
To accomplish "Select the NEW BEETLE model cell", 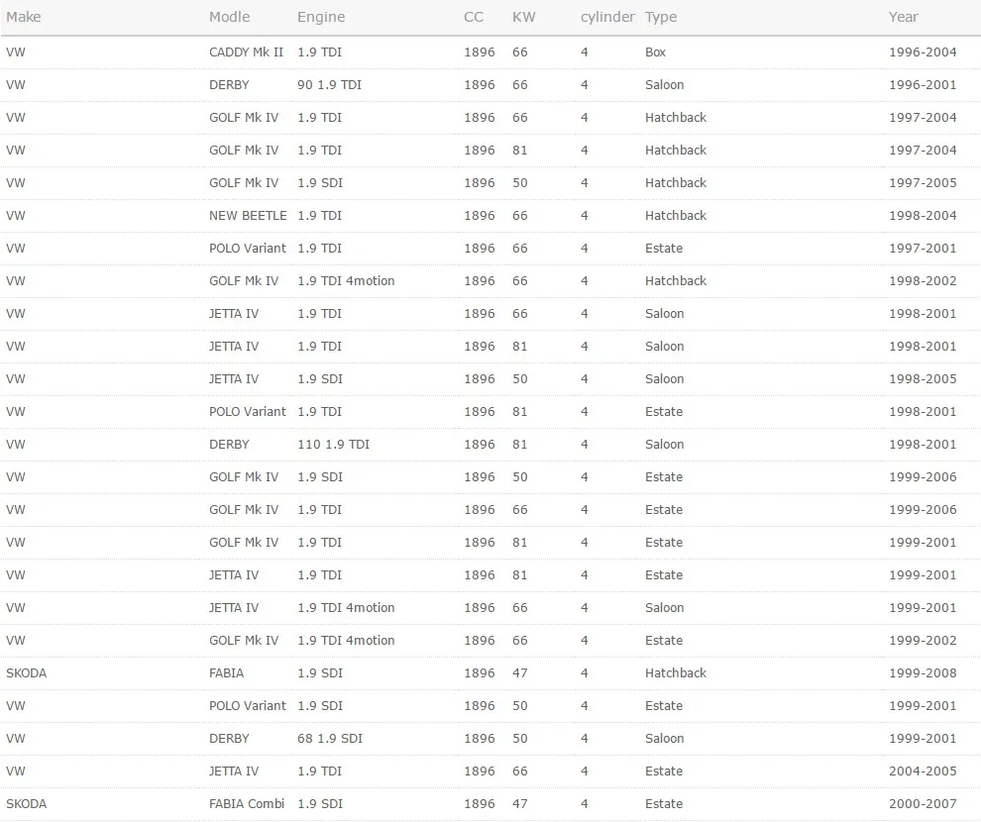I will pyautogui.click(x=248, y=216).
